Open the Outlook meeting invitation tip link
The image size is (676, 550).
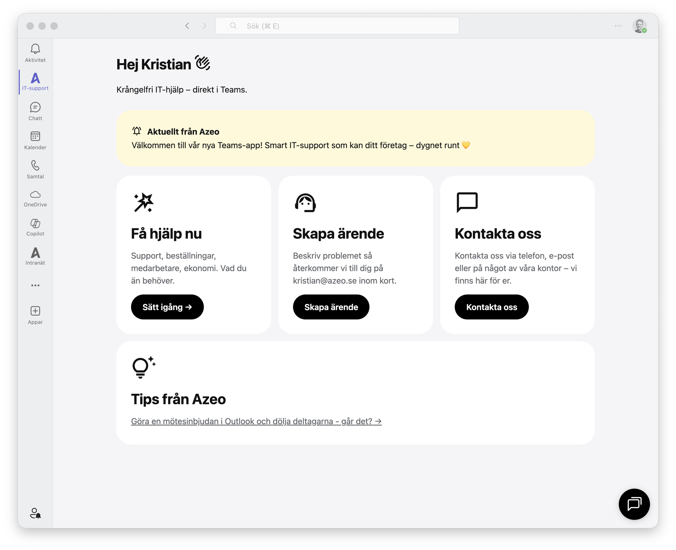(256, 421)
